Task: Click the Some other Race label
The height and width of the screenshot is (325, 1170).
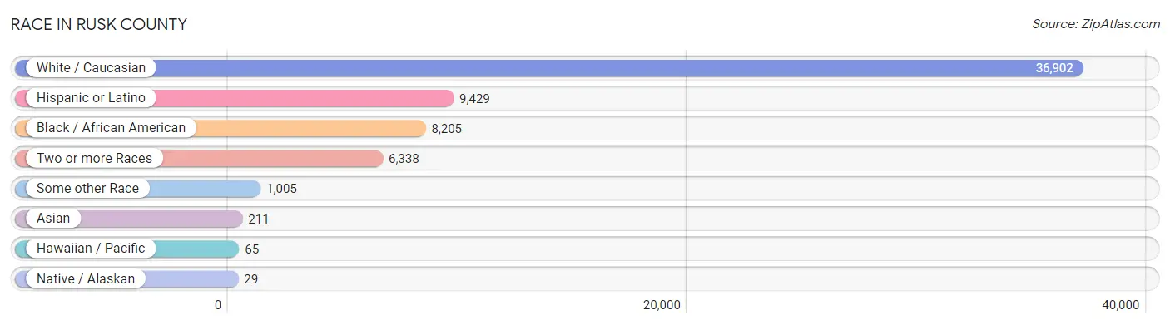Action: (x=87, y=188)
